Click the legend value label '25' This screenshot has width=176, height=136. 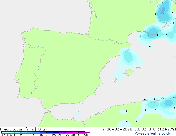tap(54, 135)
